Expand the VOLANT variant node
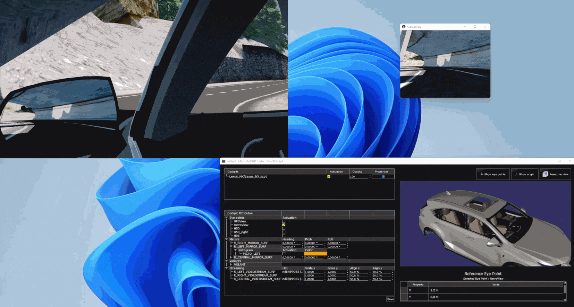 coord(231,265)
